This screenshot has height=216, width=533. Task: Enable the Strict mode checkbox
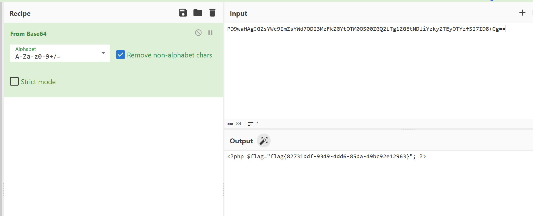pos(14,82)
